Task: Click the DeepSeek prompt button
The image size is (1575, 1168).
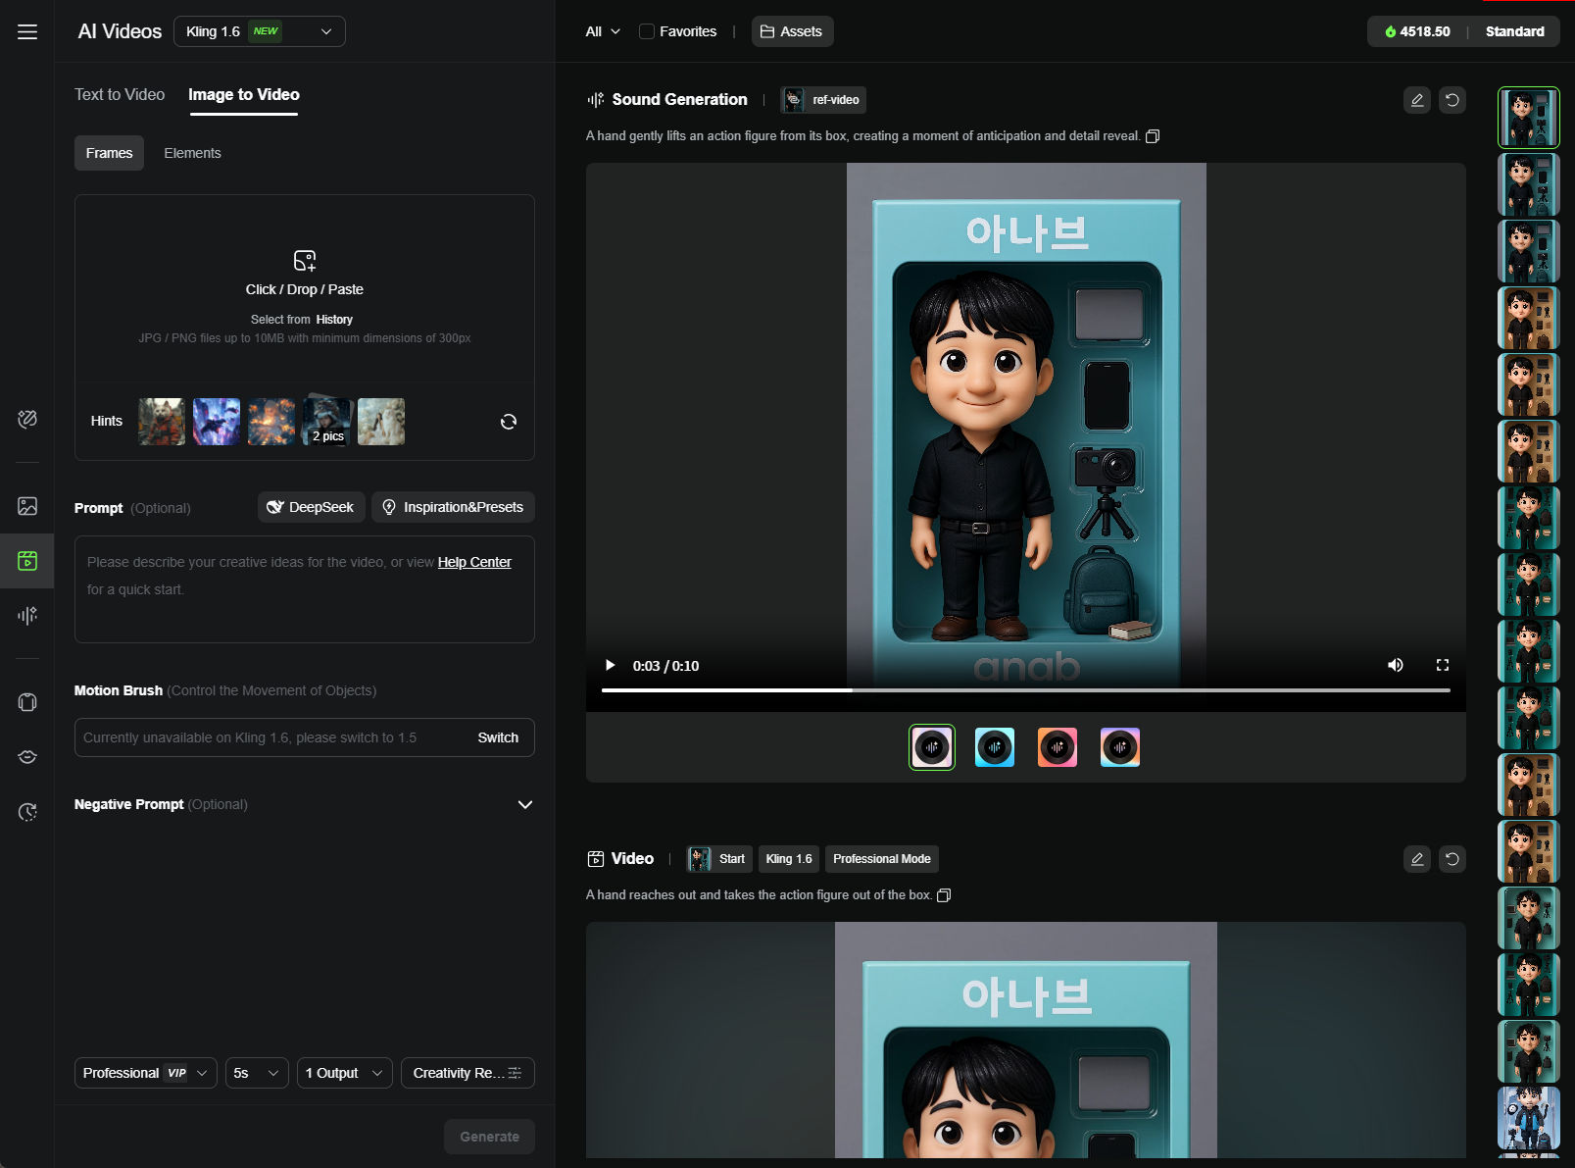Action: click(x=312, y=507)
